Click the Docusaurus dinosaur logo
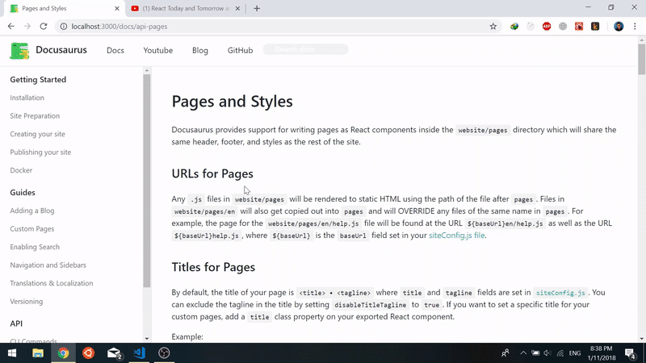 click(19, 51)
